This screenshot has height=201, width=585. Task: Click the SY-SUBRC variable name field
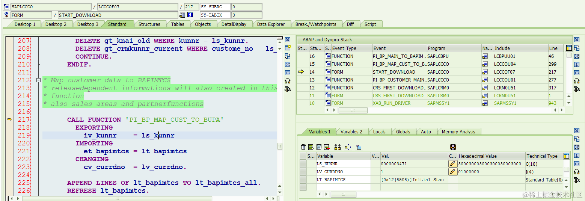[x=215, y=7]
